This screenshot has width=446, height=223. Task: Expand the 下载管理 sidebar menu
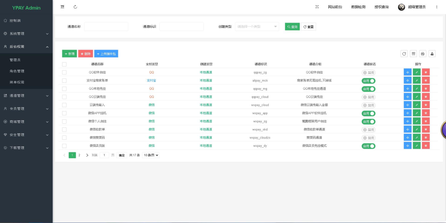(26, 148)
